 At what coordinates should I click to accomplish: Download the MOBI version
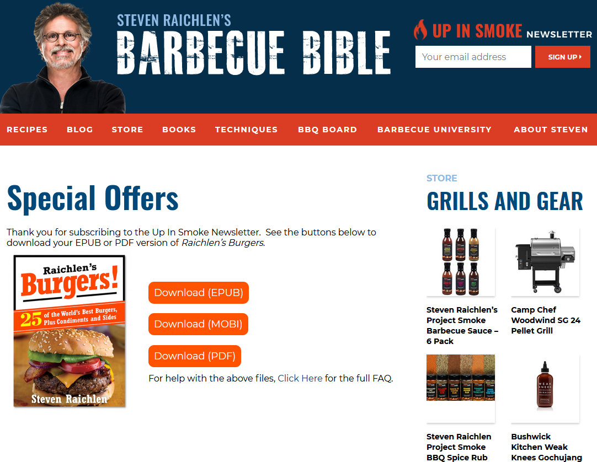click(x=198, y=324)
